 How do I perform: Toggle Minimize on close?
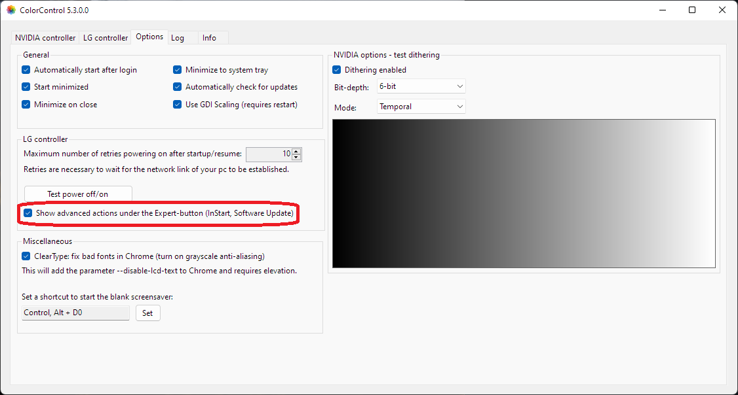click(26, 104)
